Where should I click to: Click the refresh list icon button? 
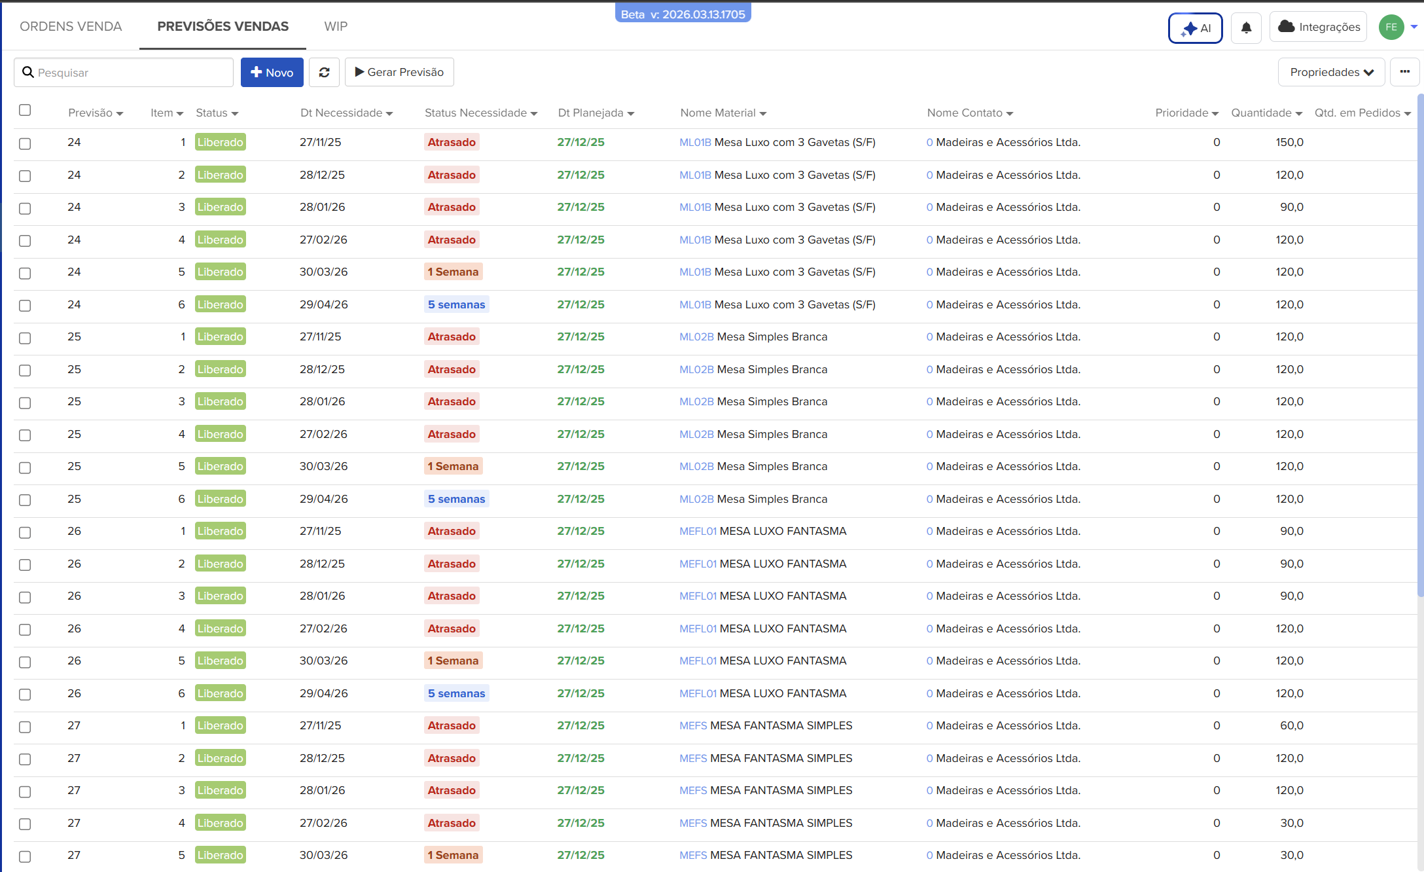pos(324,72)
